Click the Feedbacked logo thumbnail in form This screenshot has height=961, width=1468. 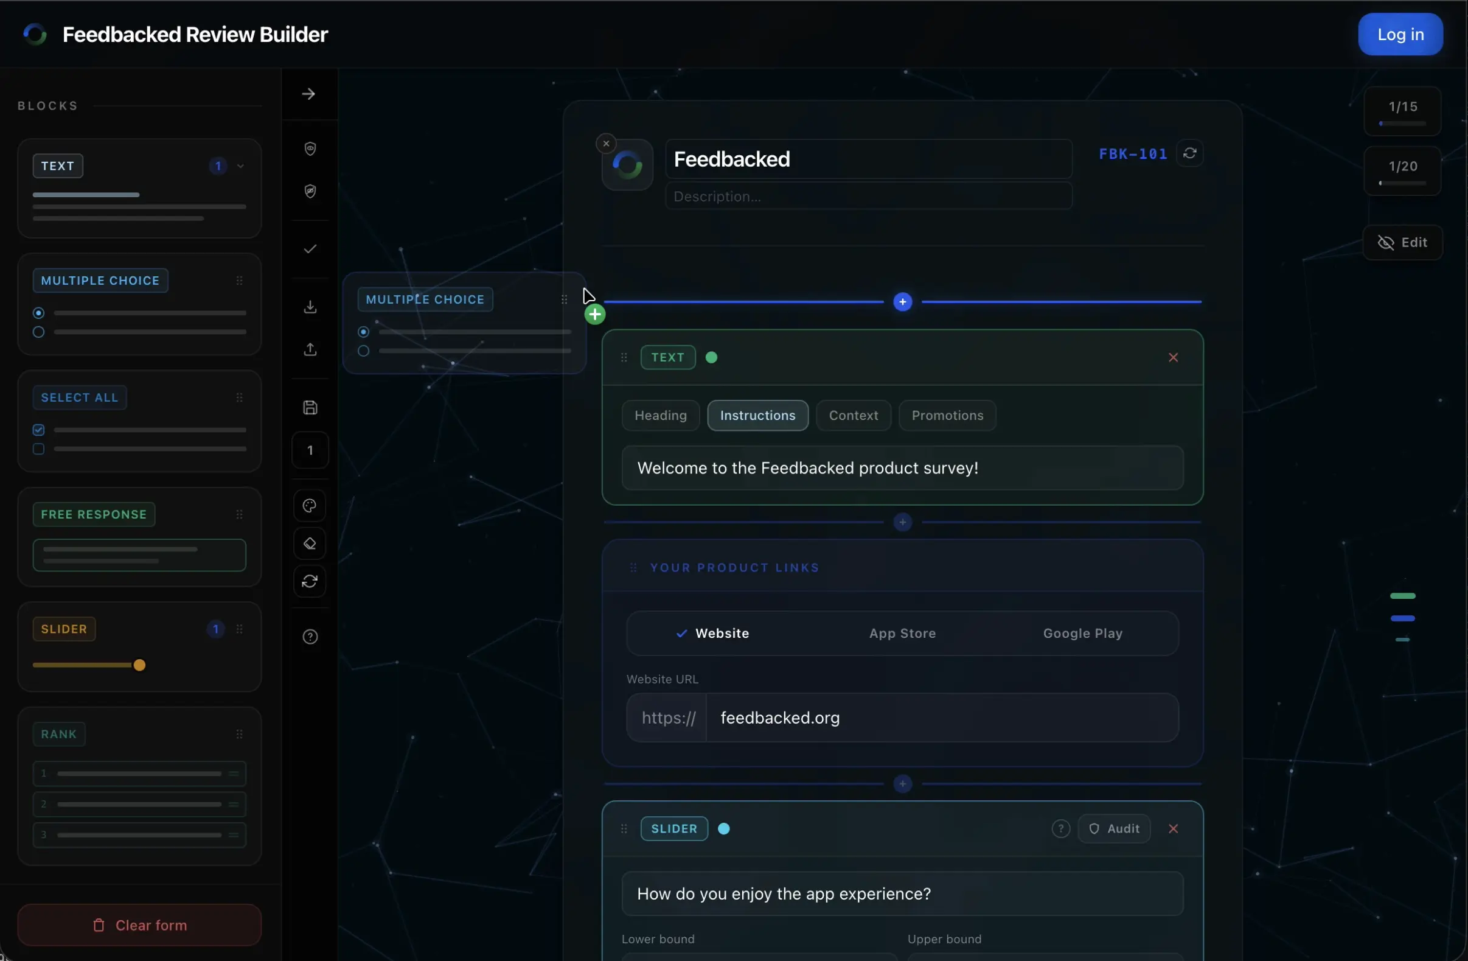(x=628, y=165)
